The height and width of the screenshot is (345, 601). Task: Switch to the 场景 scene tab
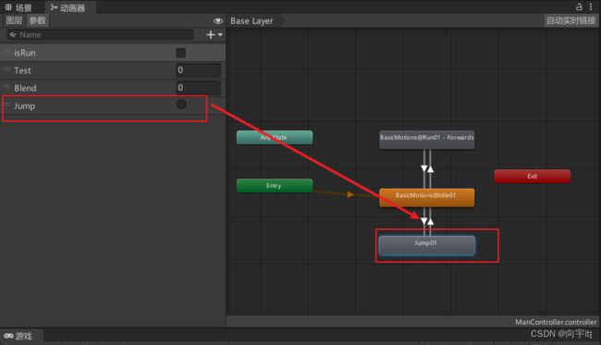tap(18, 7)
